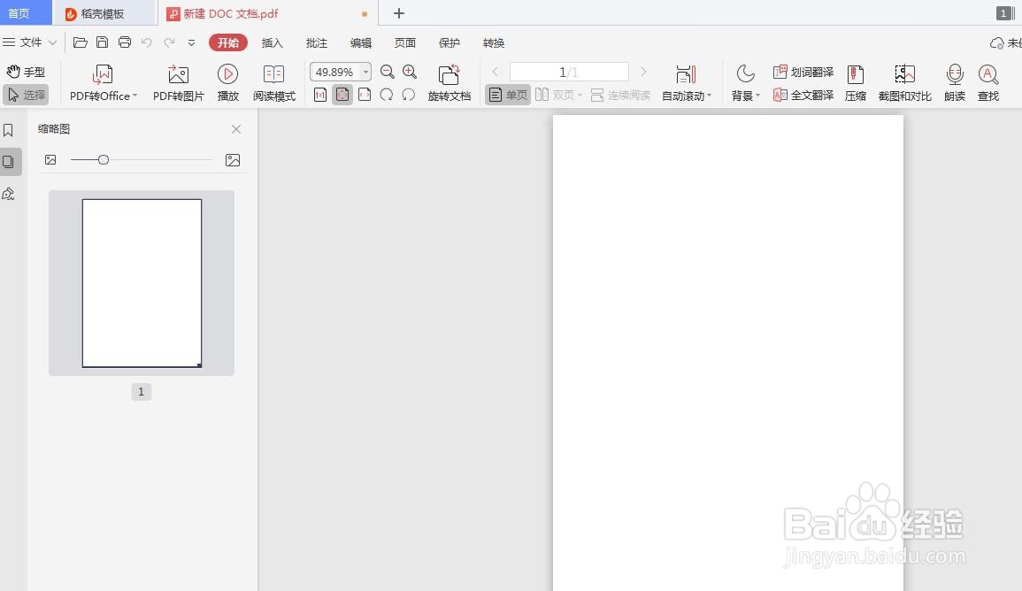Open the 批注 ribbon menu
Viewport: 1022px width, 591px height.
coord(316,42)
